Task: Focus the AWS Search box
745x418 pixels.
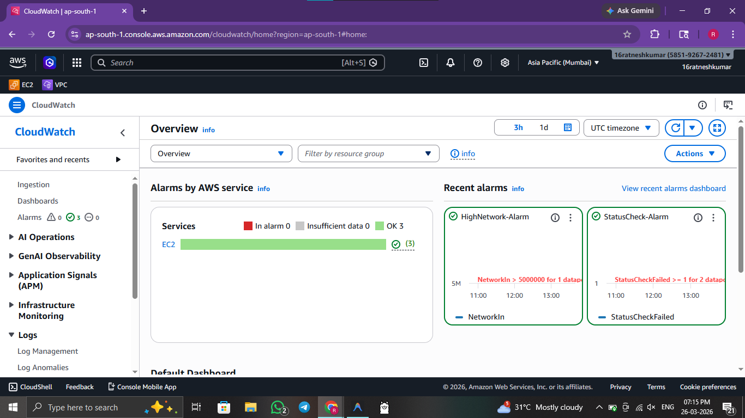Action: coord(238,63)
